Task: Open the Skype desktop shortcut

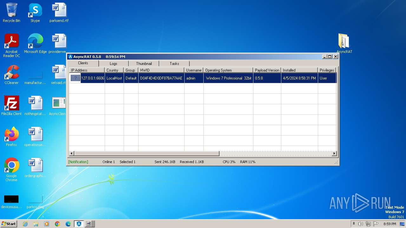Action: [35, 13]
